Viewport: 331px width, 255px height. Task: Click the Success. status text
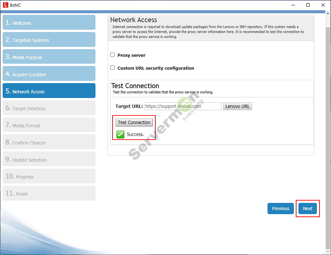(x=135, y=134)
